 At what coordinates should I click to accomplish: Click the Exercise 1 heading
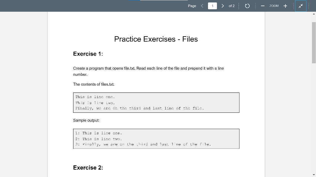88,54
